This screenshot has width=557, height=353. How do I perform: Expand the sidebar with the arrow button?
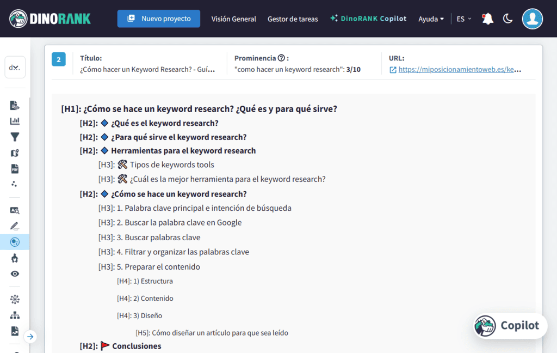coord(30,337)
